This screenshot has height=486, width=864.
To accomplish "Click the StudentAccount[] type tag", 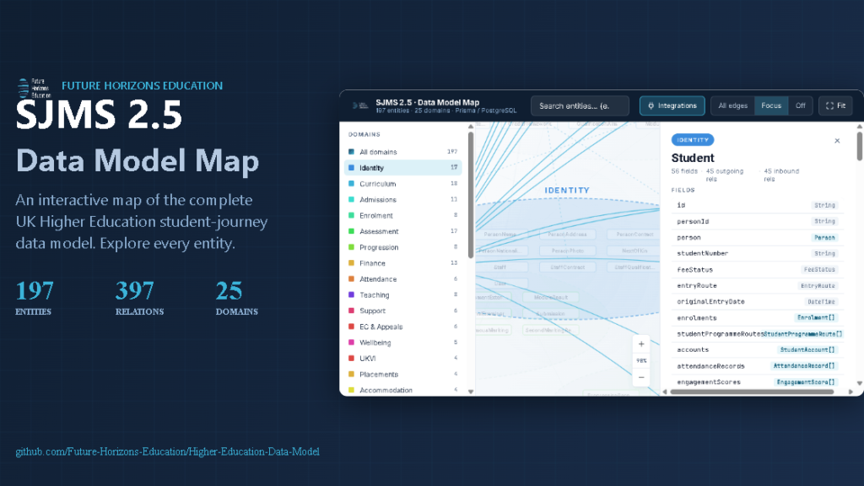I will (x=807, y=350).
